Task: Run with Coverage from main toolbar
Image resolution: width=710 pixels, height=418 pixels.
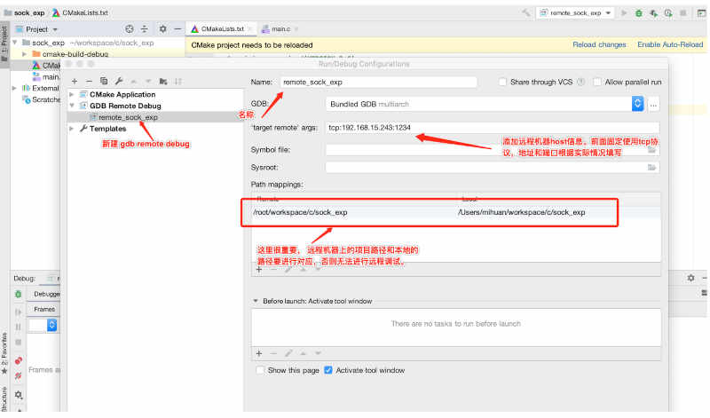Action: pos(653,13)
